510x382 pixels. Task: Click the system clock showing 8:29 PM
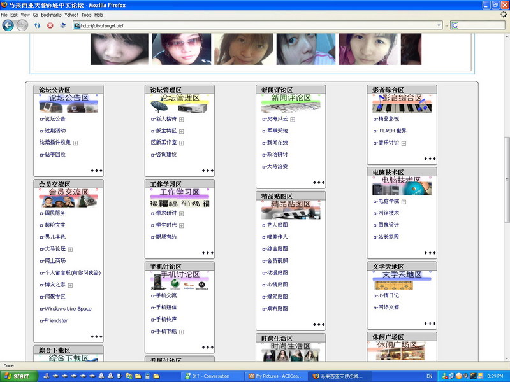495,376
